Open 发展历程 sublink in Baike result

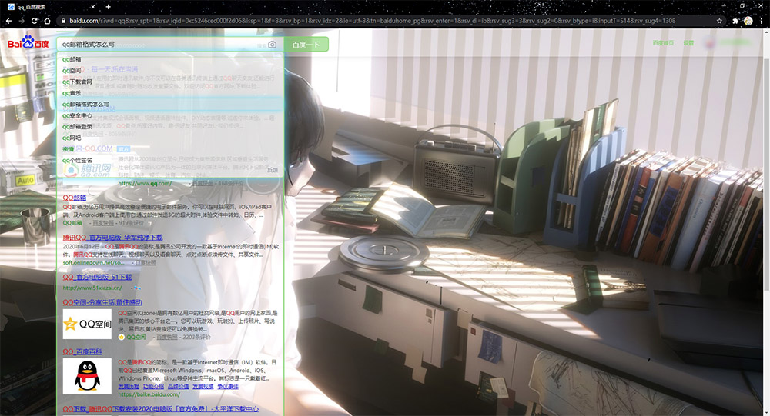pyautogui.click(x=129, y=387)
